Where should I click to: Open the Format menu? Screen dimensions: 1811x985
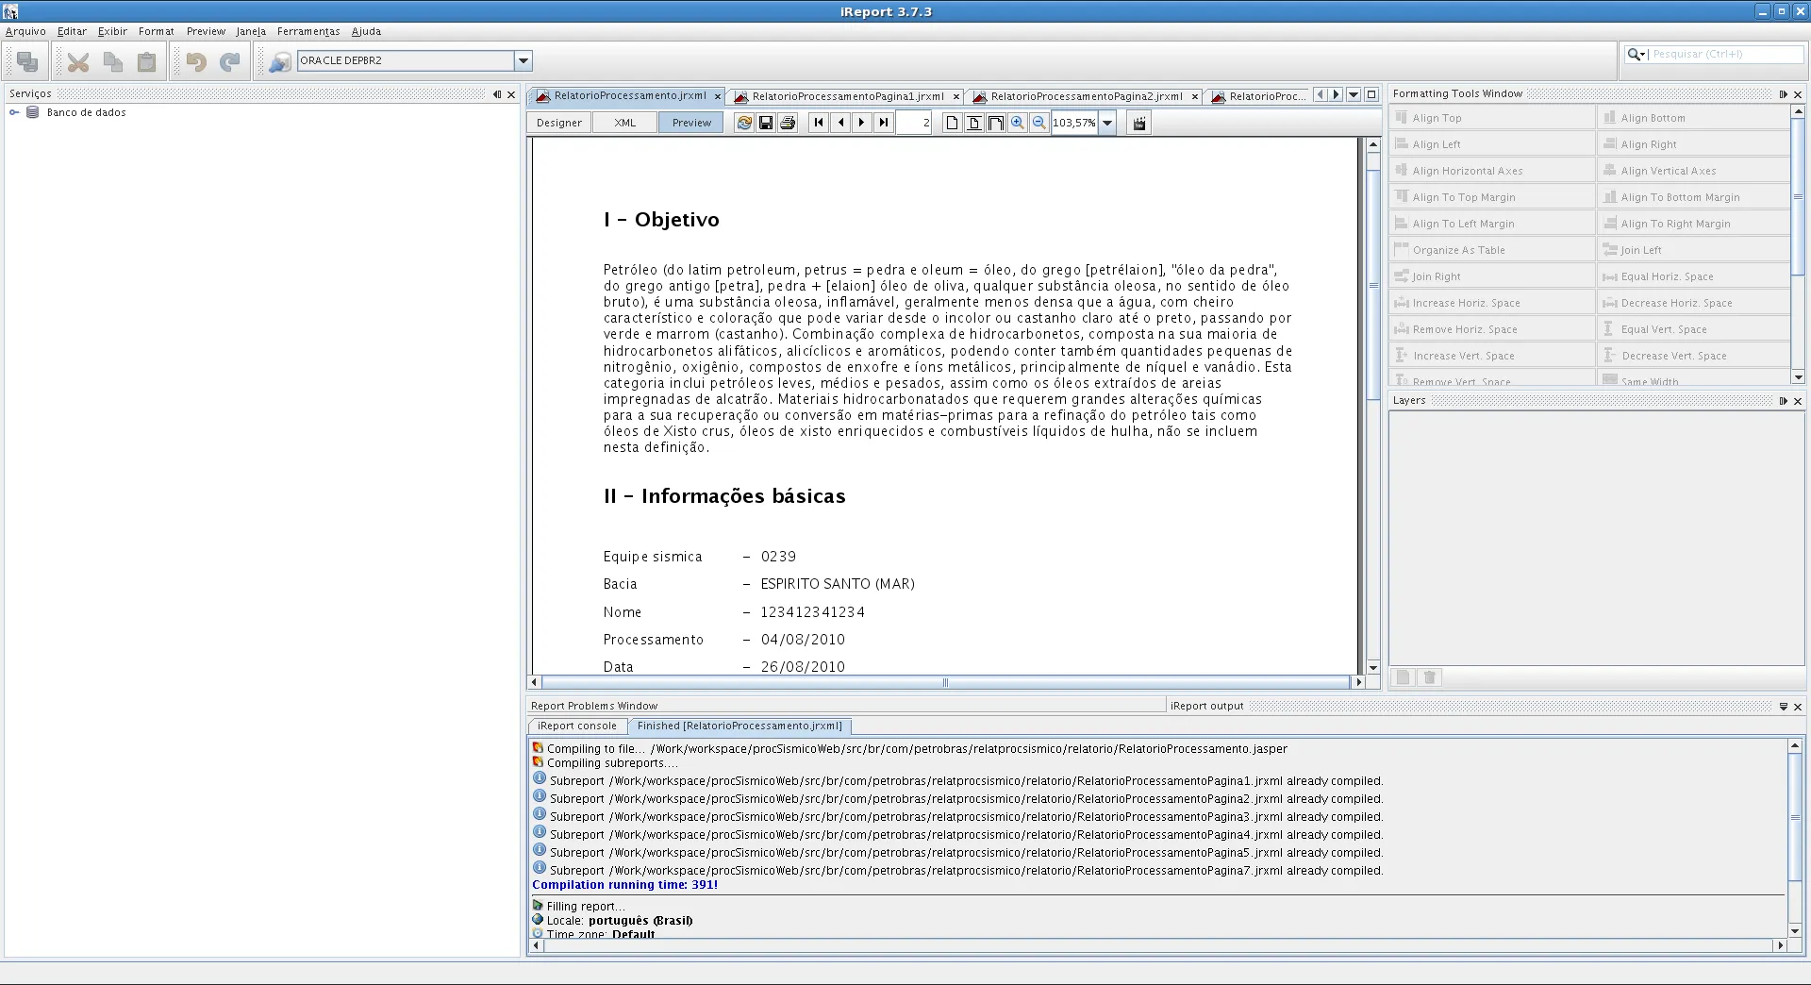point(157,31)
